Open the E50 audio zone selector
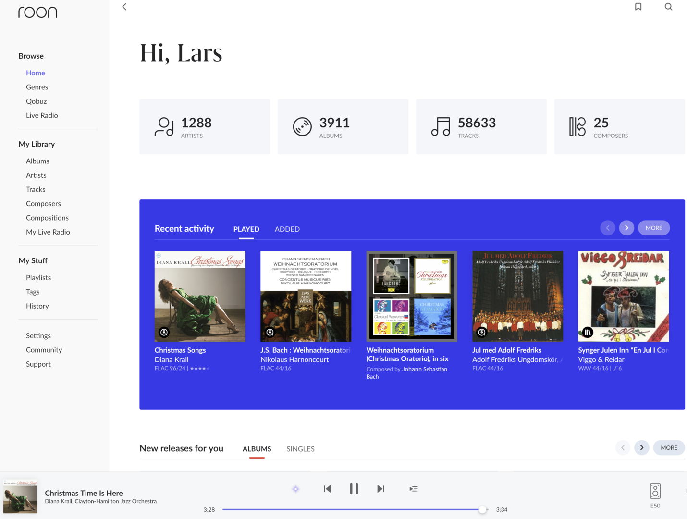687x519 pixels. pos(655,495)
